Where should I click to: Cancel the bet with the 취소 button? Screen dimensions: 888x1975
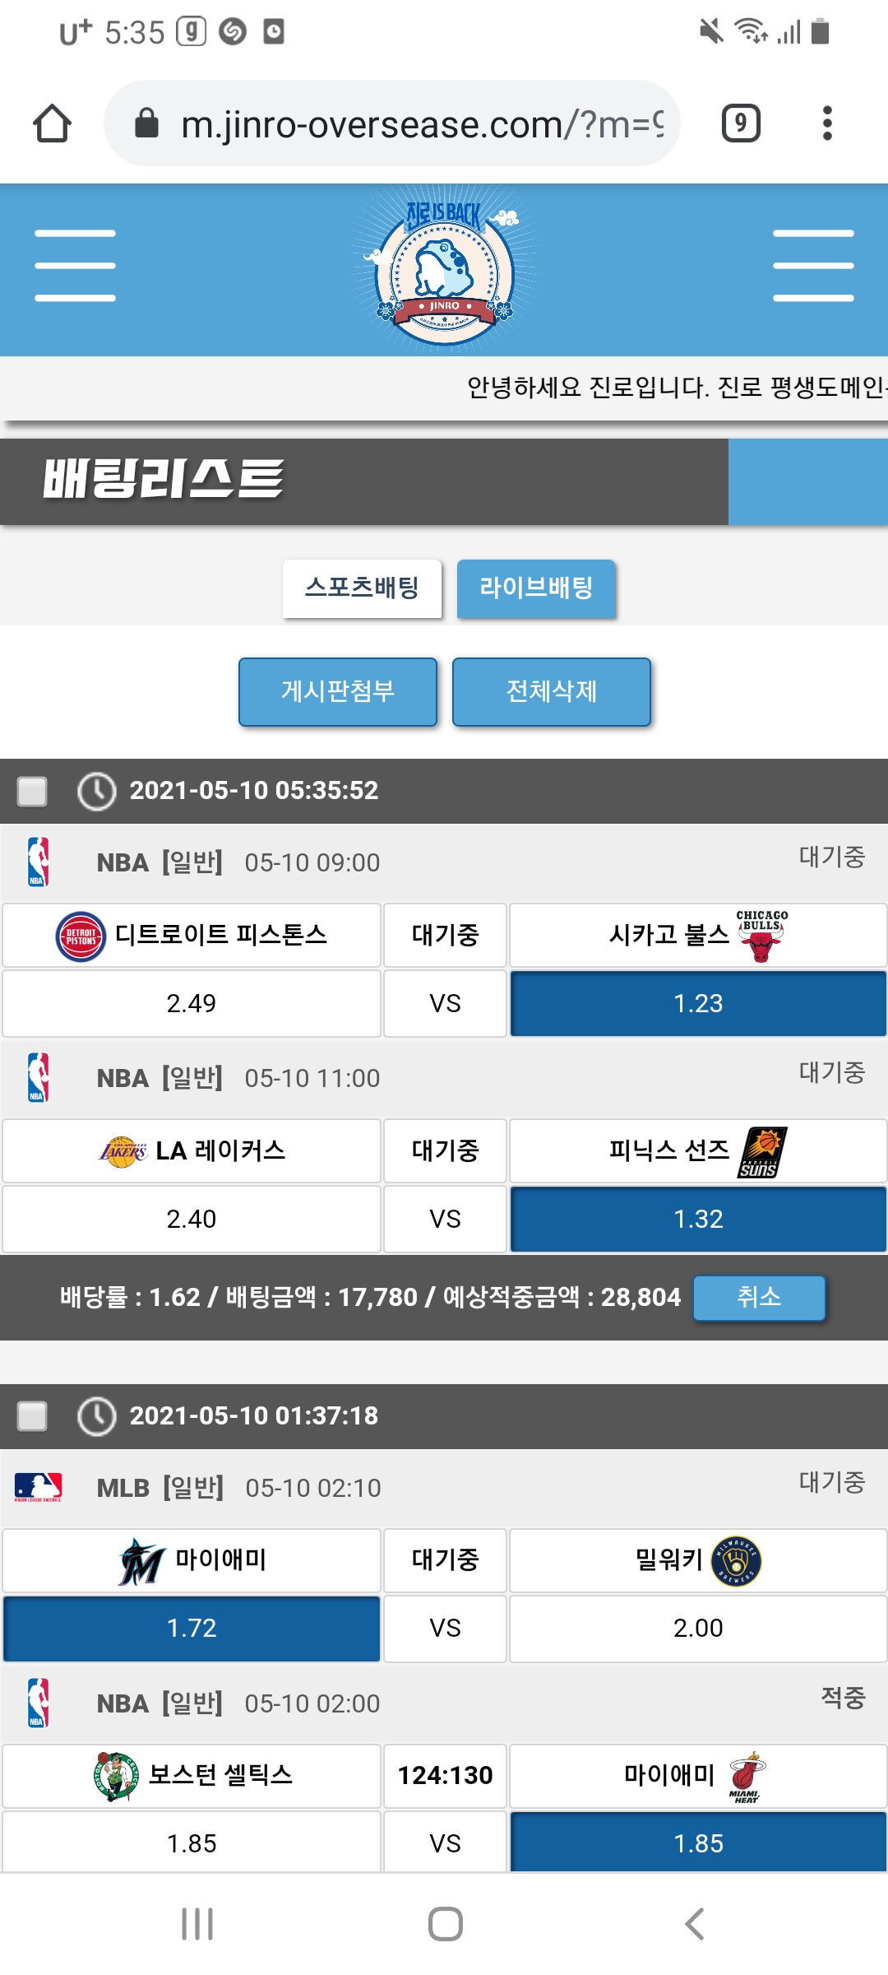pyautogui.click(x=758, y=1298)
